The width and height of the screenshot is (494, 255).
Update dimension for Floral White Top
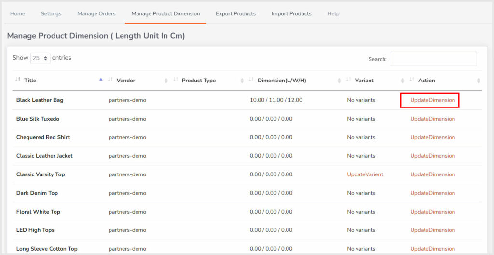432,212
